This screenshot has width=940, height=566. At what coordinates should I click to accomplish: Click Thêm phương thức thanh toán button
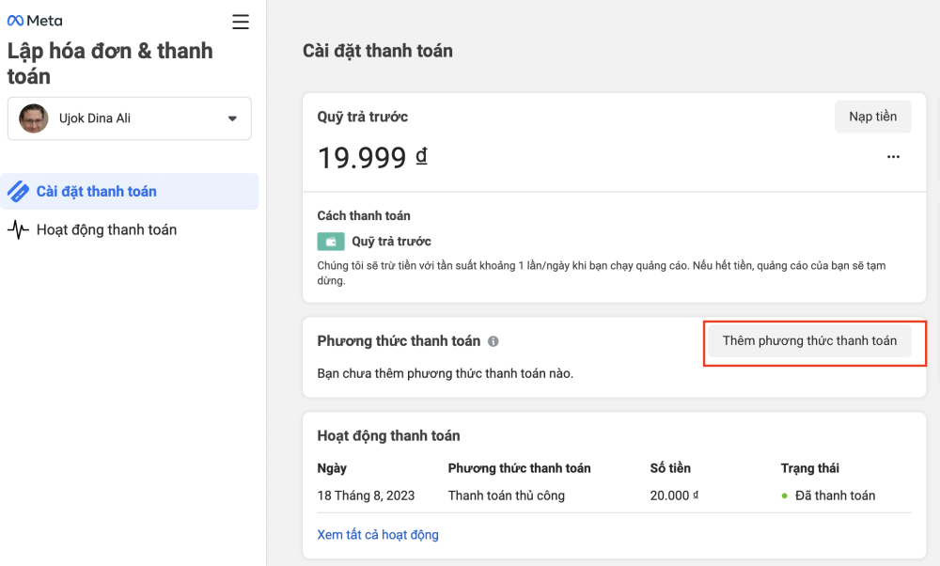click(810, 341)
